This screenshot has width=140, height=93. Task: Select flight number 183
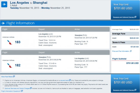18,42
